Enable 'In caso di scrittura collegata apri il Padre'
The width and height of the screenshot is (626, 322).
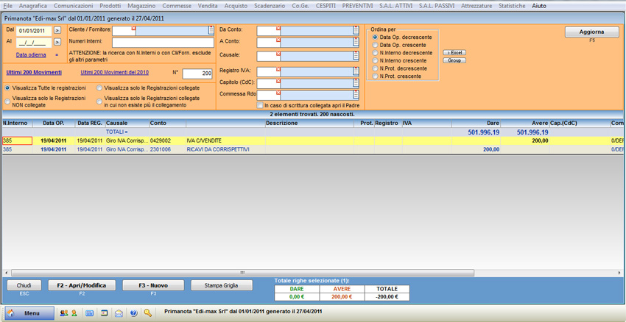coord(260,106)
